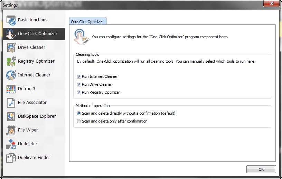Open the Undeleter eraser icon
The width and height of the screenshot is (282, 179).
[11, 144]
